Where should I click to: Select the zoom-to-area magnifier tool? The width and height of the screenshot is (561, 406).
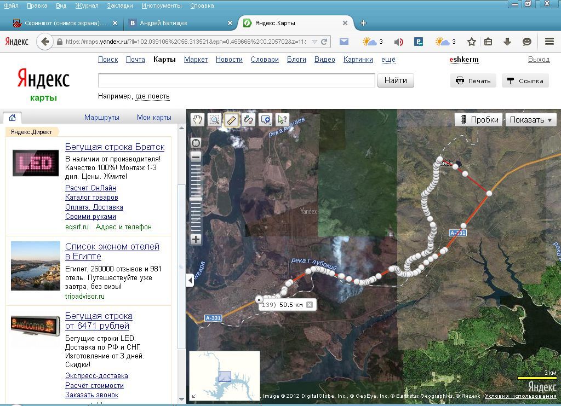(214, 120)
